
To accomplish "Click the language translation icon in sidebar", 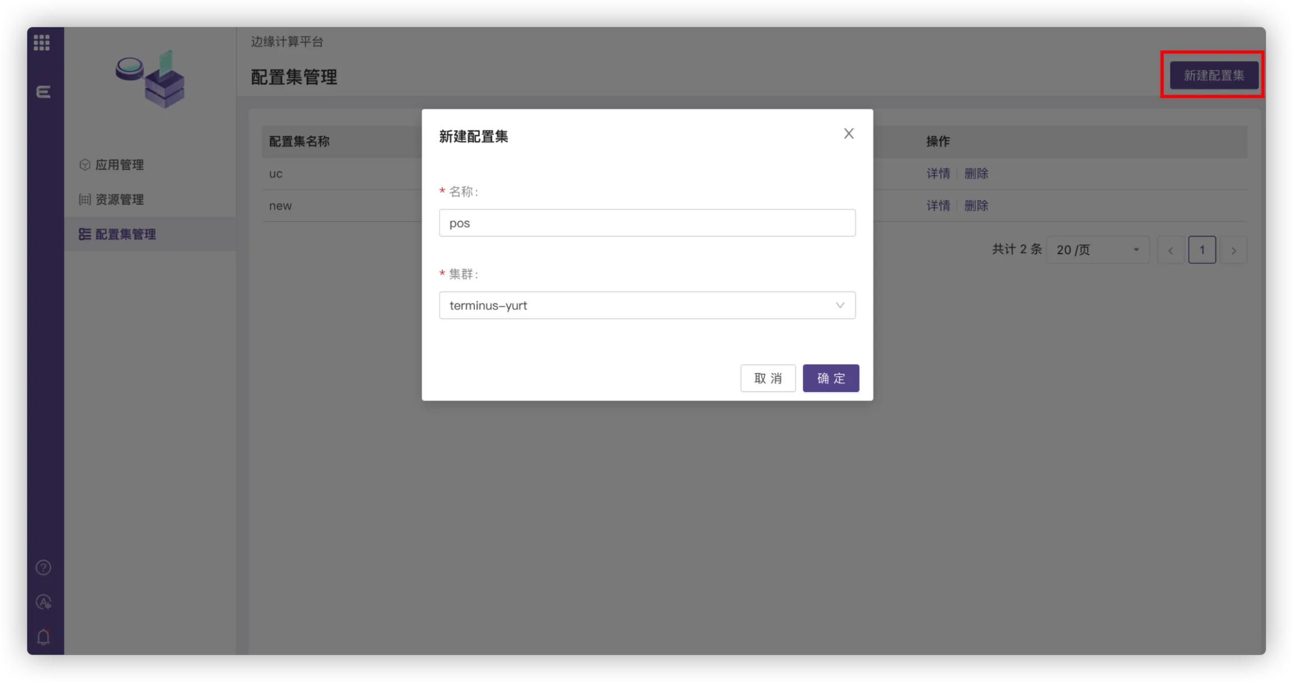I will point(43,602).
